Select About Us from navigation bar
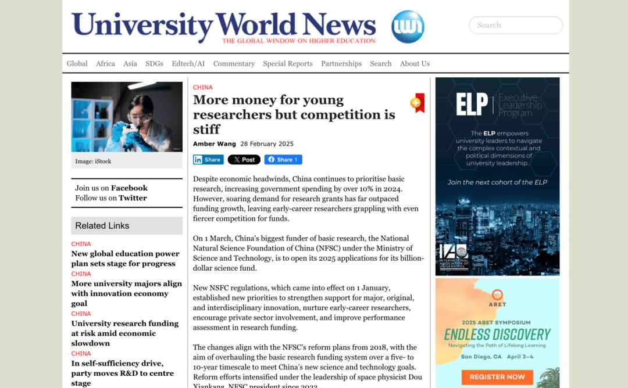Screen dimensions: 628x388 (x=415, y=64)
